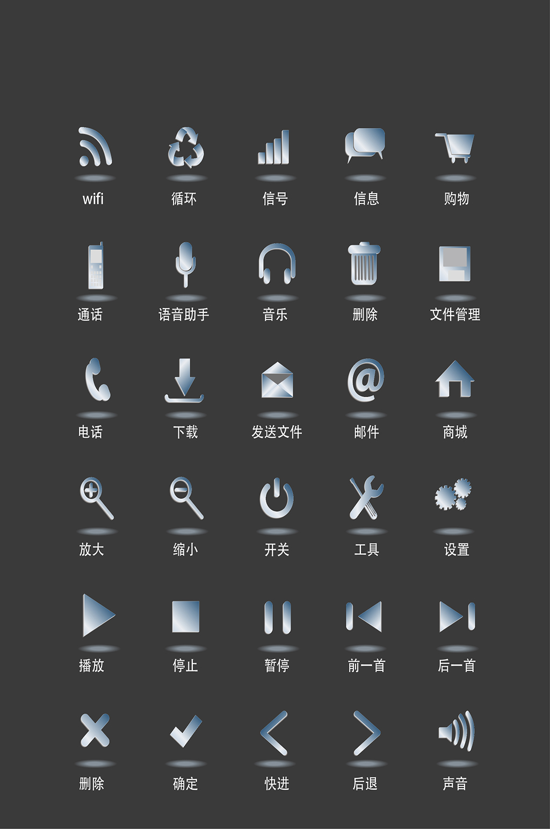Screen dimensions: 550x829
Task: Click the signal bars 信号 icon
Action: pos(274,147)
